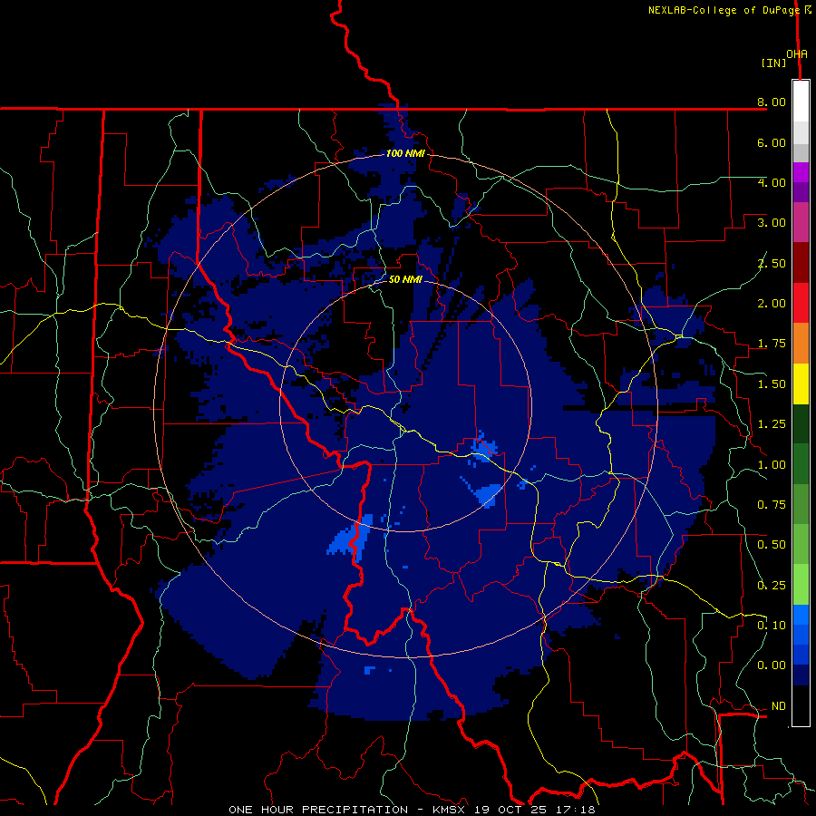Click the KMSX station identifier

click(451, 810)
